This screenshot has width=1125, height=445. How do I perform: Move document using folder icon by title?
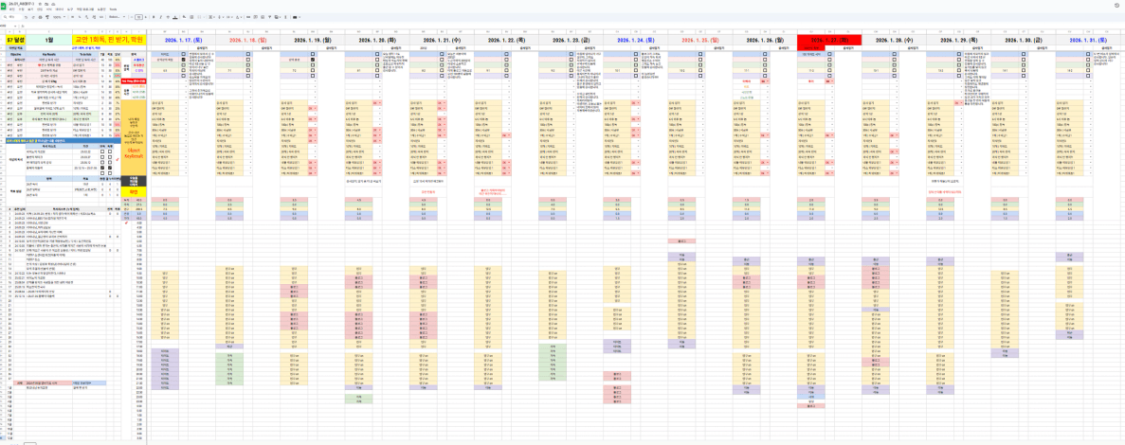(46, 5)
